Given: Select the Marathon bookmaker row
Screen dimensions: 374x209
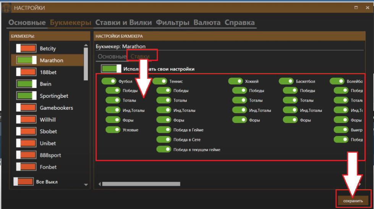Looking at the screenshot, I should (47, 60).
